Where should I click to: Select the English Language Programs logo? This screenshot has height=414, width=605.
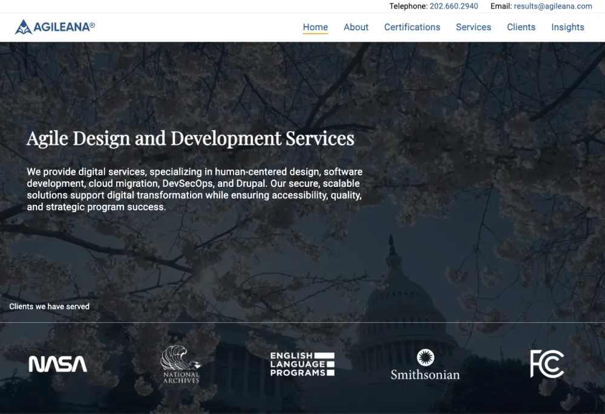pyautogui.click(x=302, y=363)
